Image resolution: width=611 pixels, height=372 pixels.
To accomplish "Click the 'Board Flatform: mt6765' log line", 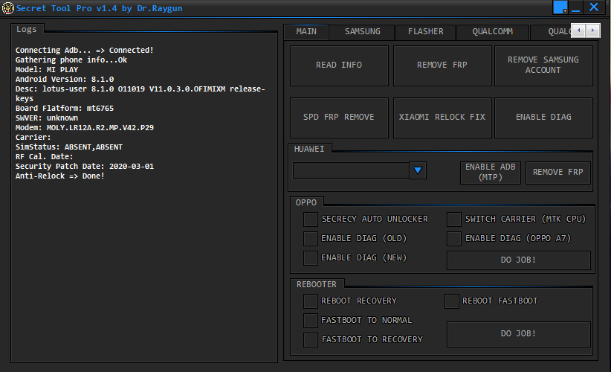I will coord(65,108).
